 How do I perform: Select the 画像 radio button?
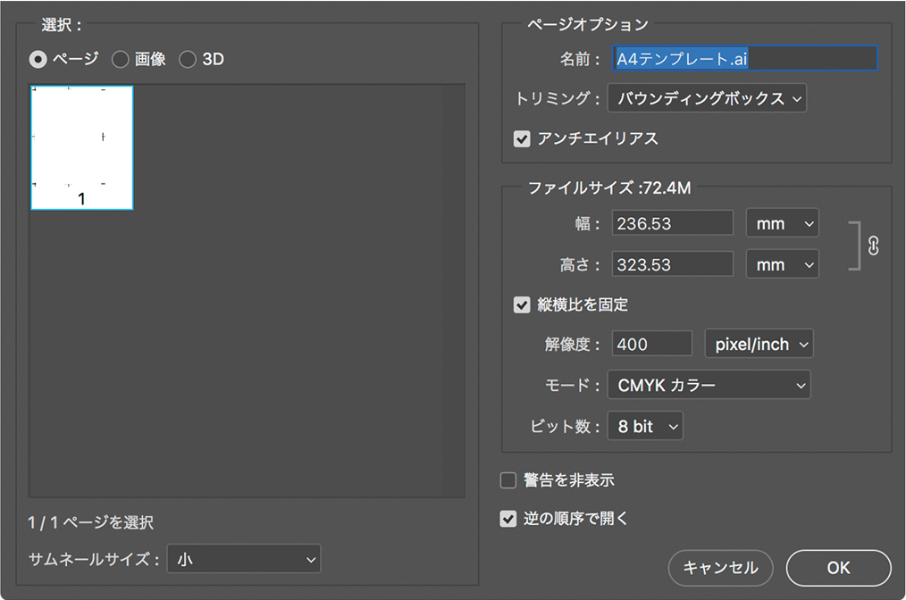pyautogui.click(x=121, y=60)
